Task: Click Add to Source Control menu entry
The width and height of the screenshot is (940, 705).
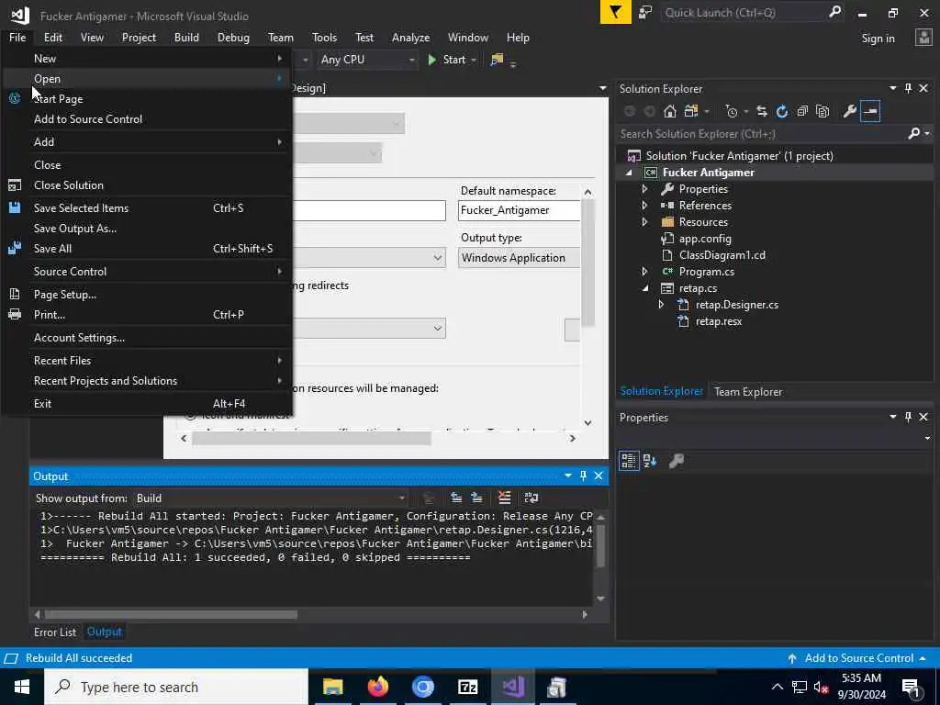Action: pyautogui.click(x=147, y=118)
